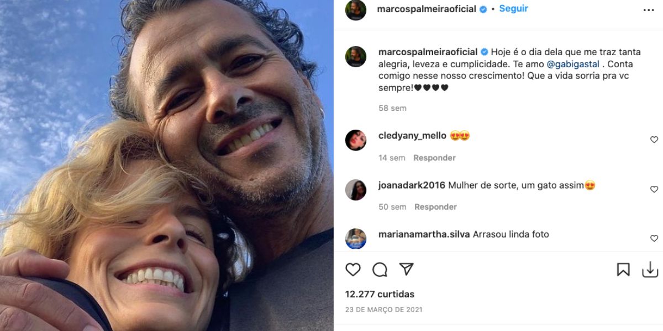Save post with the bookmark icon

pos(623,269)
